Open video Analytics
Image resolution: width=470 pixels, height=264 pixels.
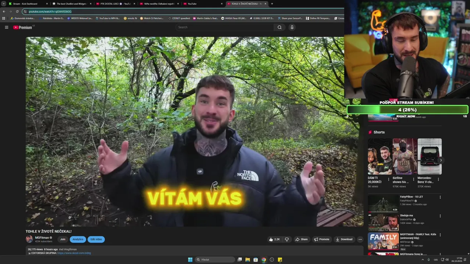78,239
